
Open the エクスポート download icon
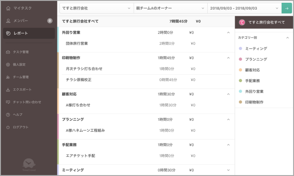[8, 90]
